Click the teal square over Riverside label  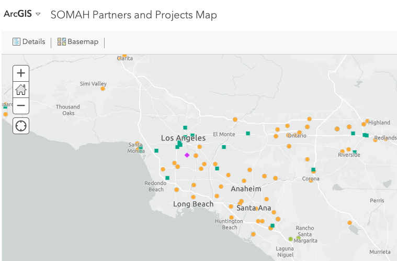(355, 152)
